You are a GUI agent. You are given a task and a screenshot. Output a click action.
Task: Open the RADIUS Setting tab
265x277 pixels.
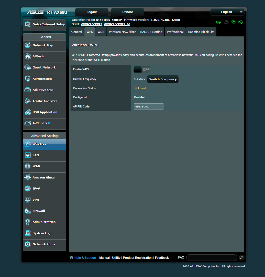pyautogui.click(x=151, y=32)
